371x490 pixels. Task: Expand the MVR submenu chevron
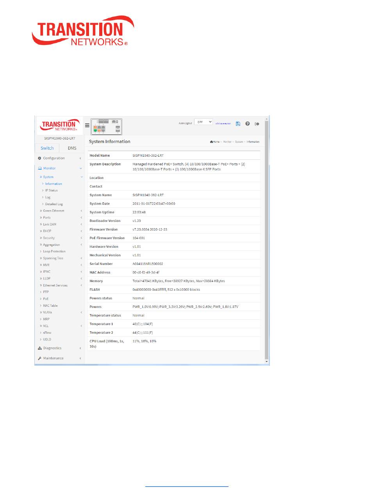coord(81,265)
